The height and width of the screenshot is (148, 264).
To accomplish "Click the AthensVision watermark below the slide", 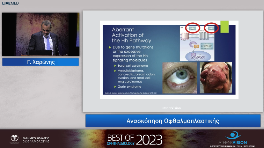I will pyautogui.click(x=171, y=108).
